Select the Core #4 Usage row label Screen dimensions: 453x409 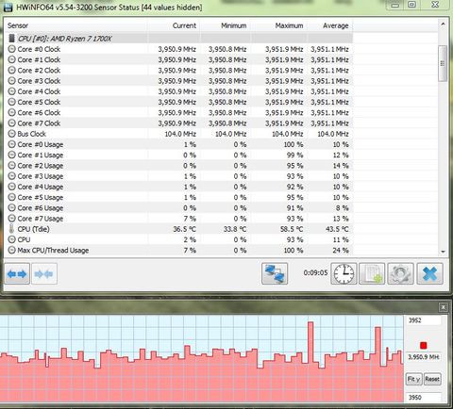click(x=41, y=187)
